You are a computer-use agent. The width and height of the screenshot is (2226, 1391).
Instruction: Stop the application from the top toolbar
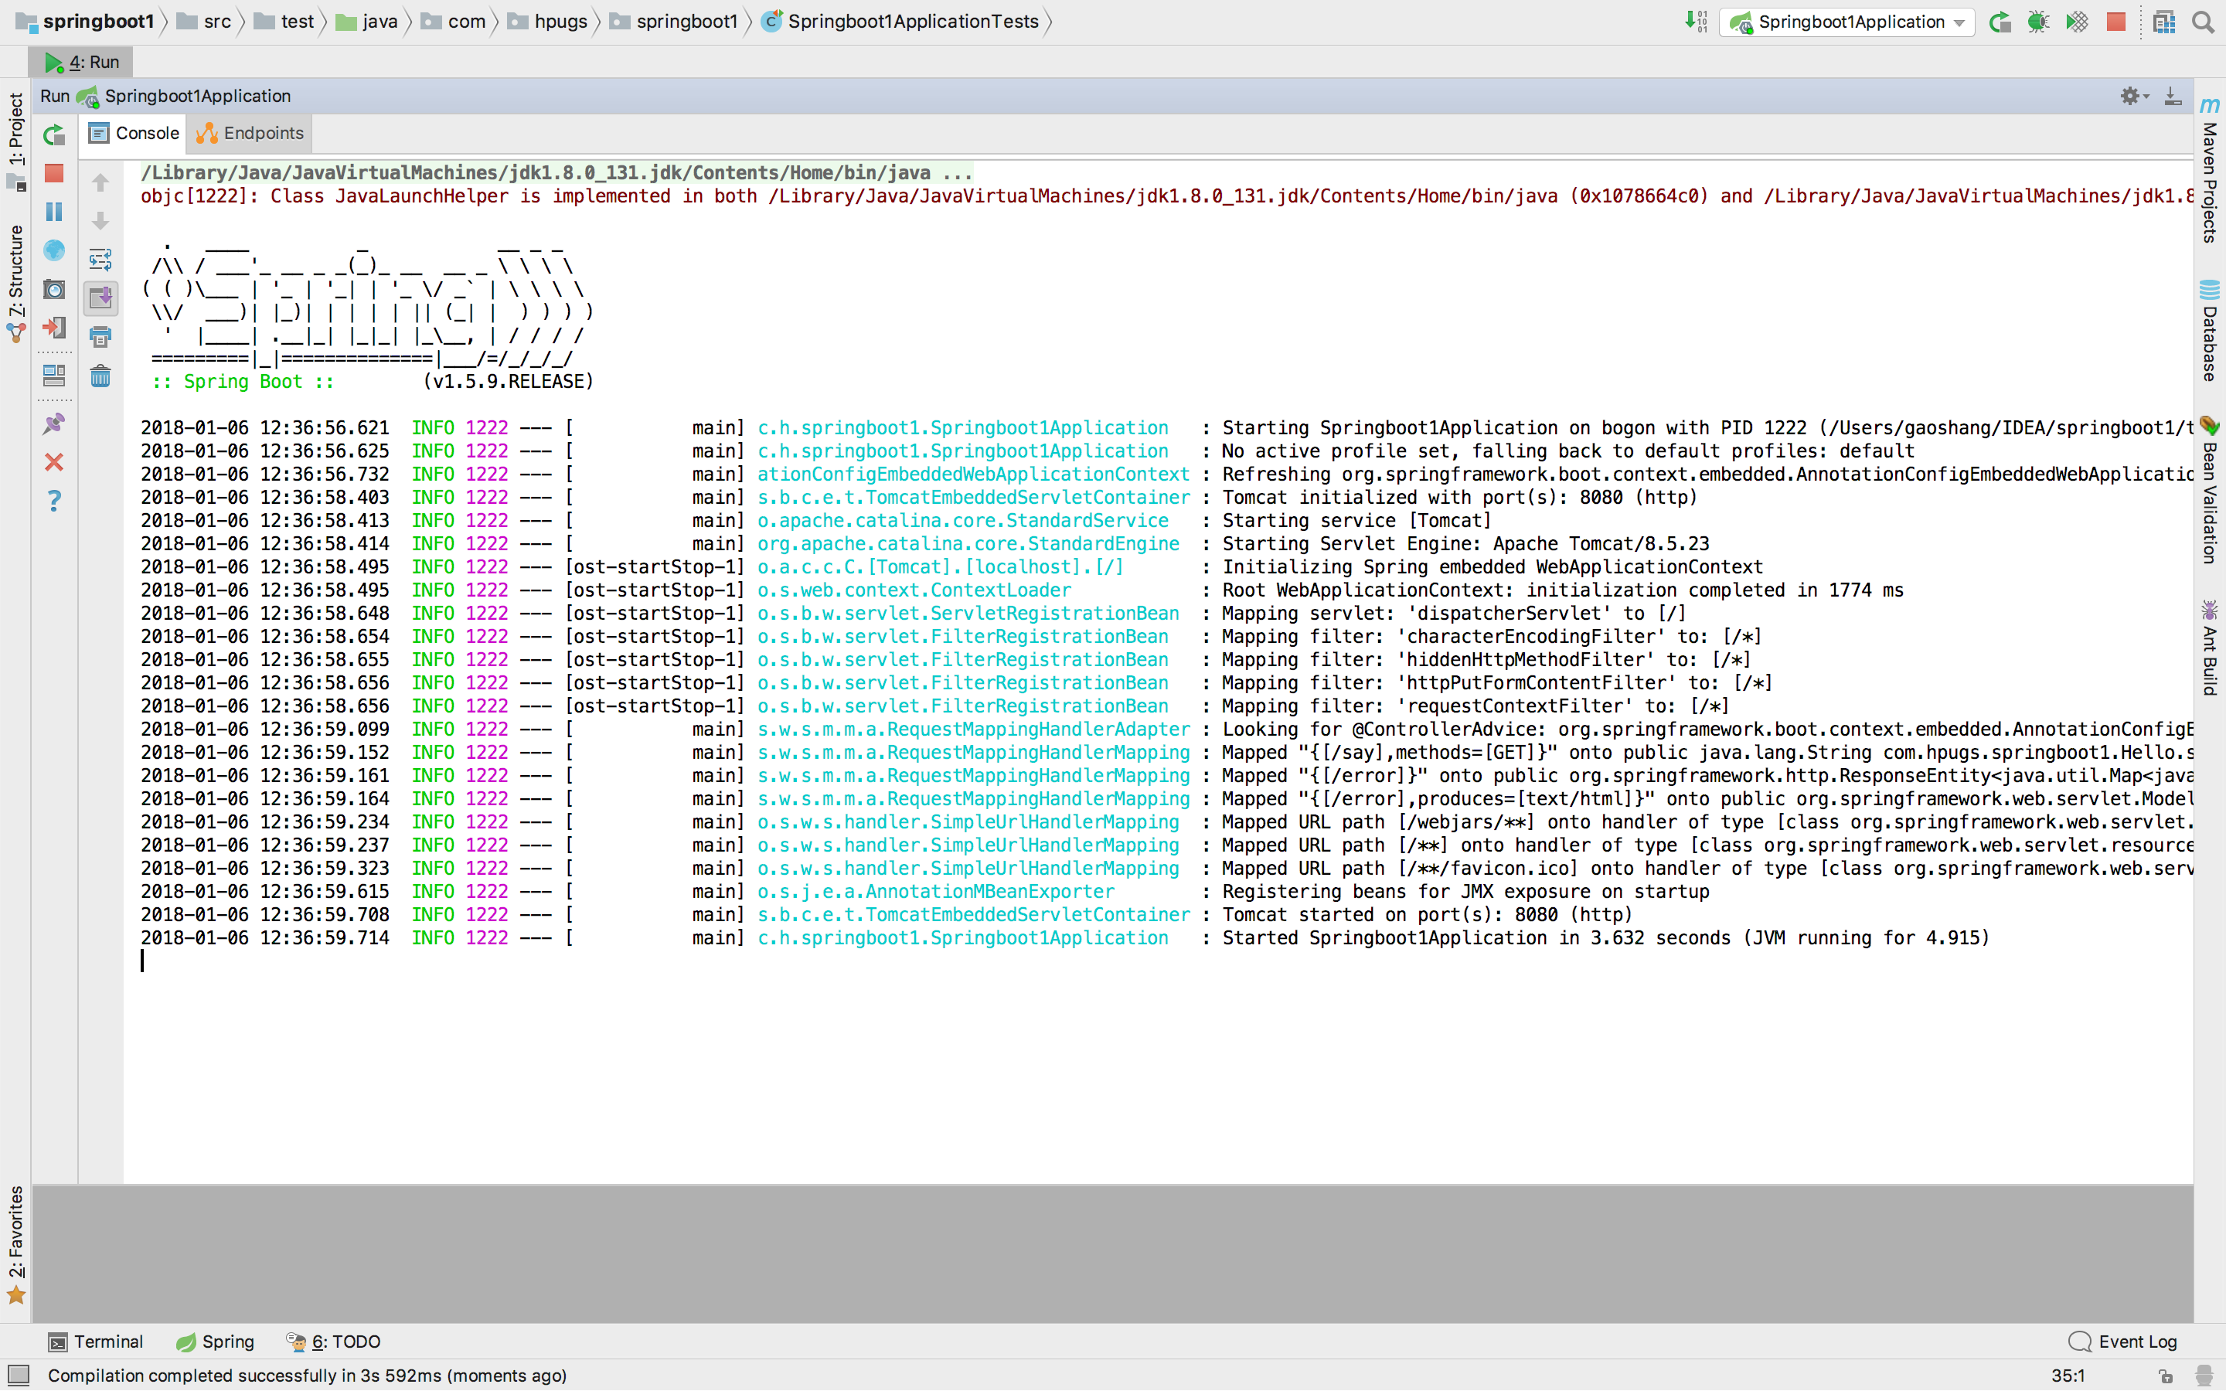[x=2115, y=21]
